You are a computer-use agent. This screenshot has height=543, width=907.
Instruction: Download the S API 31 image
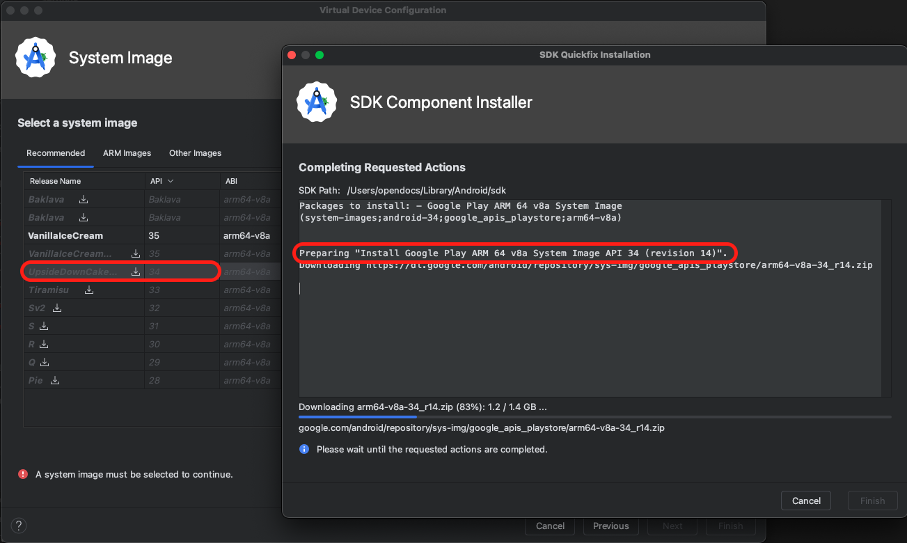[x=44, y=326]
